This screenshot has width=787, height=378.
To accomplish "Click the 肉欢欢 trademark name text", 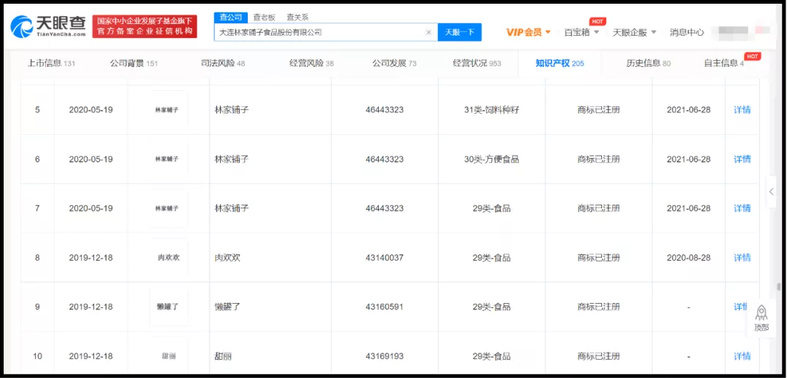I will coord(227,258).
